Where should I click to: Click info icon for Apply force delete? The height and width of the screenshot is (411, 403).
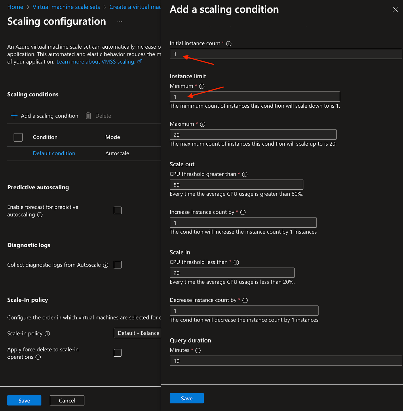(38, 357)
